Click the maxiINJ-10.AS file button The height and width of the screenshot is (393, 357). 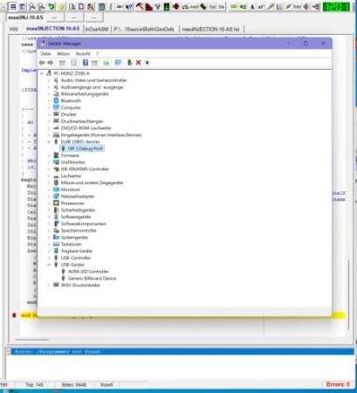coord(25,17)
